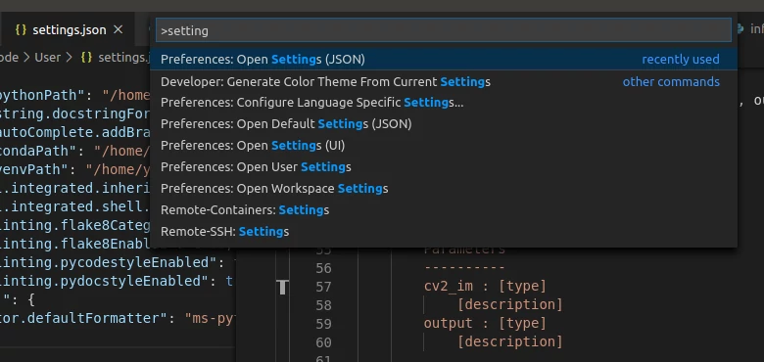
Task: Click the defaultFormatter setting line
Action: [x=119, y=318]
